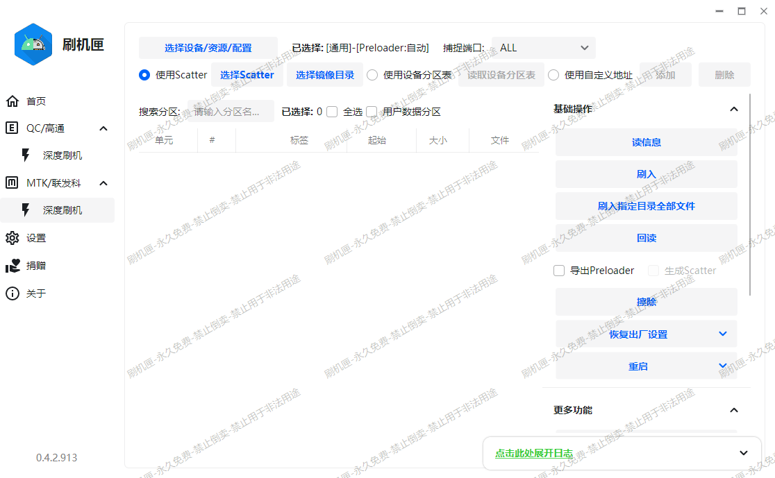Open the 捐赠 donation page
This screenshot has height=478, width=775.
pyautogui.click(x=38, y=266)
